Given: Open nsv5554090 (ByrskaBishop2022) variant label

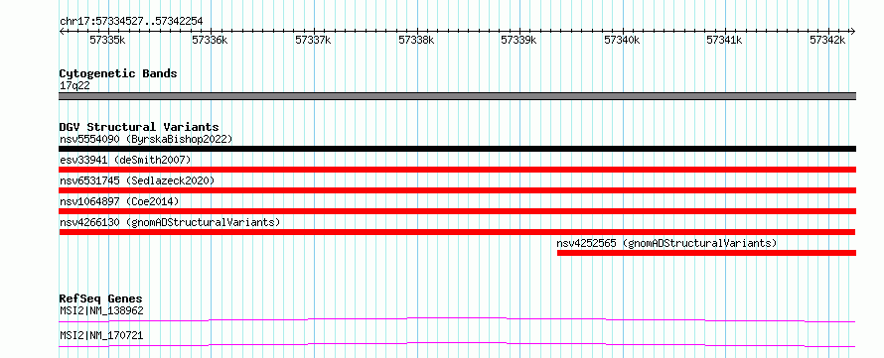Looking at the screenshot, I should click(146, 139).
